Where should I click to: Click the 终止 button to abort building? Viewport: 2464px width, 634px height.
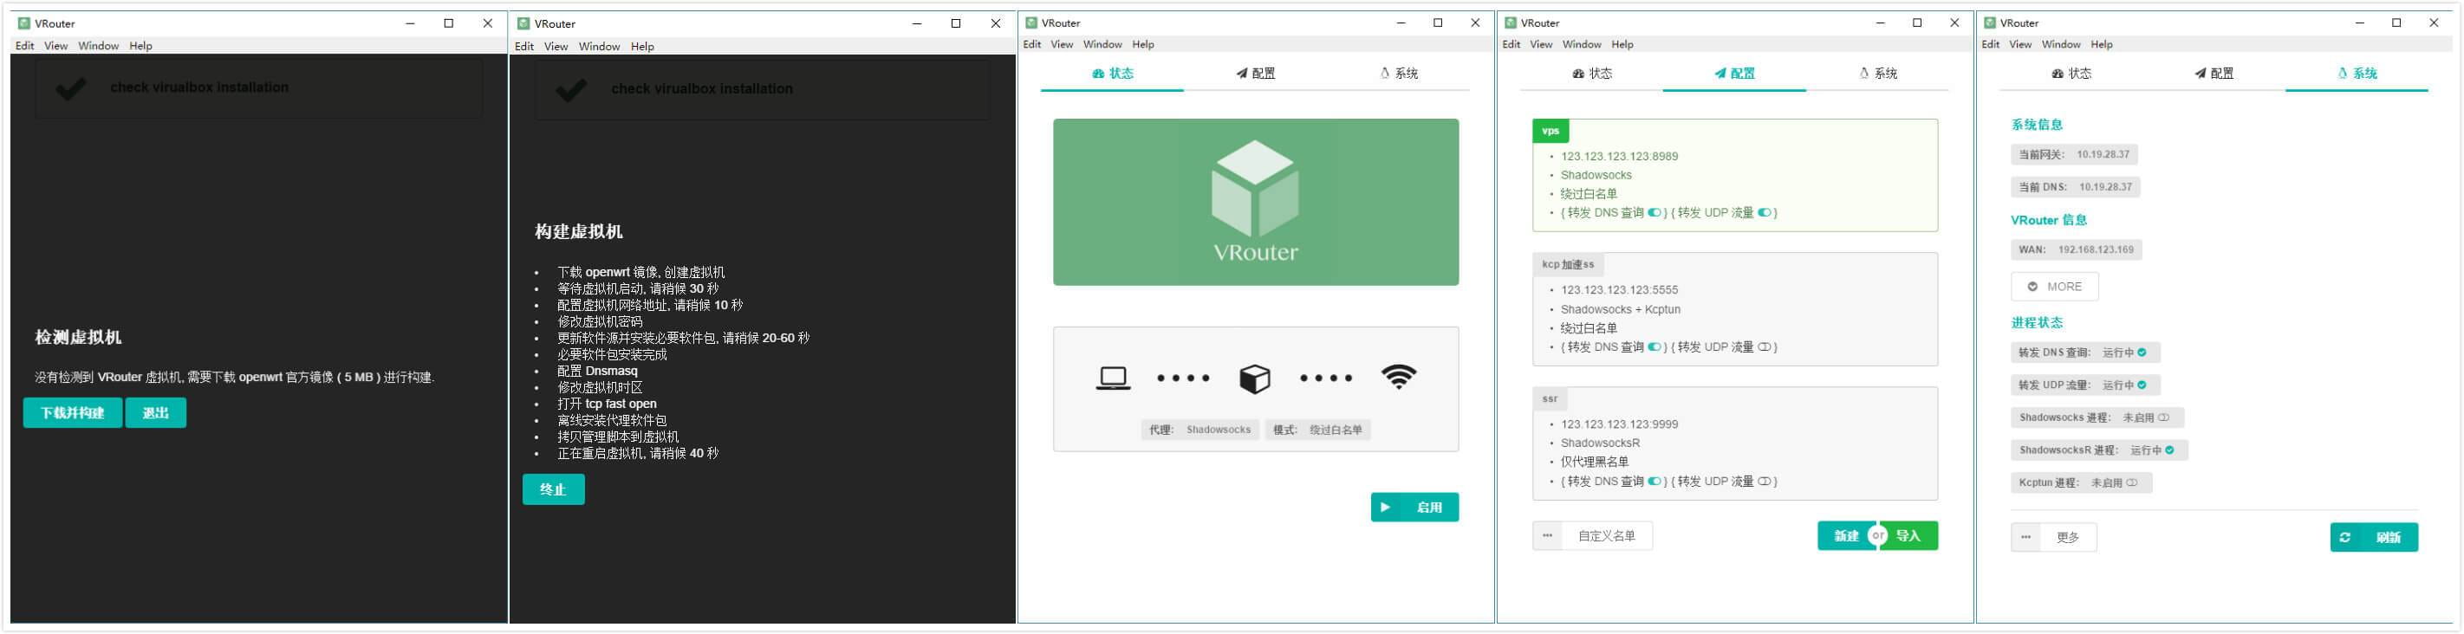(553, 489)
